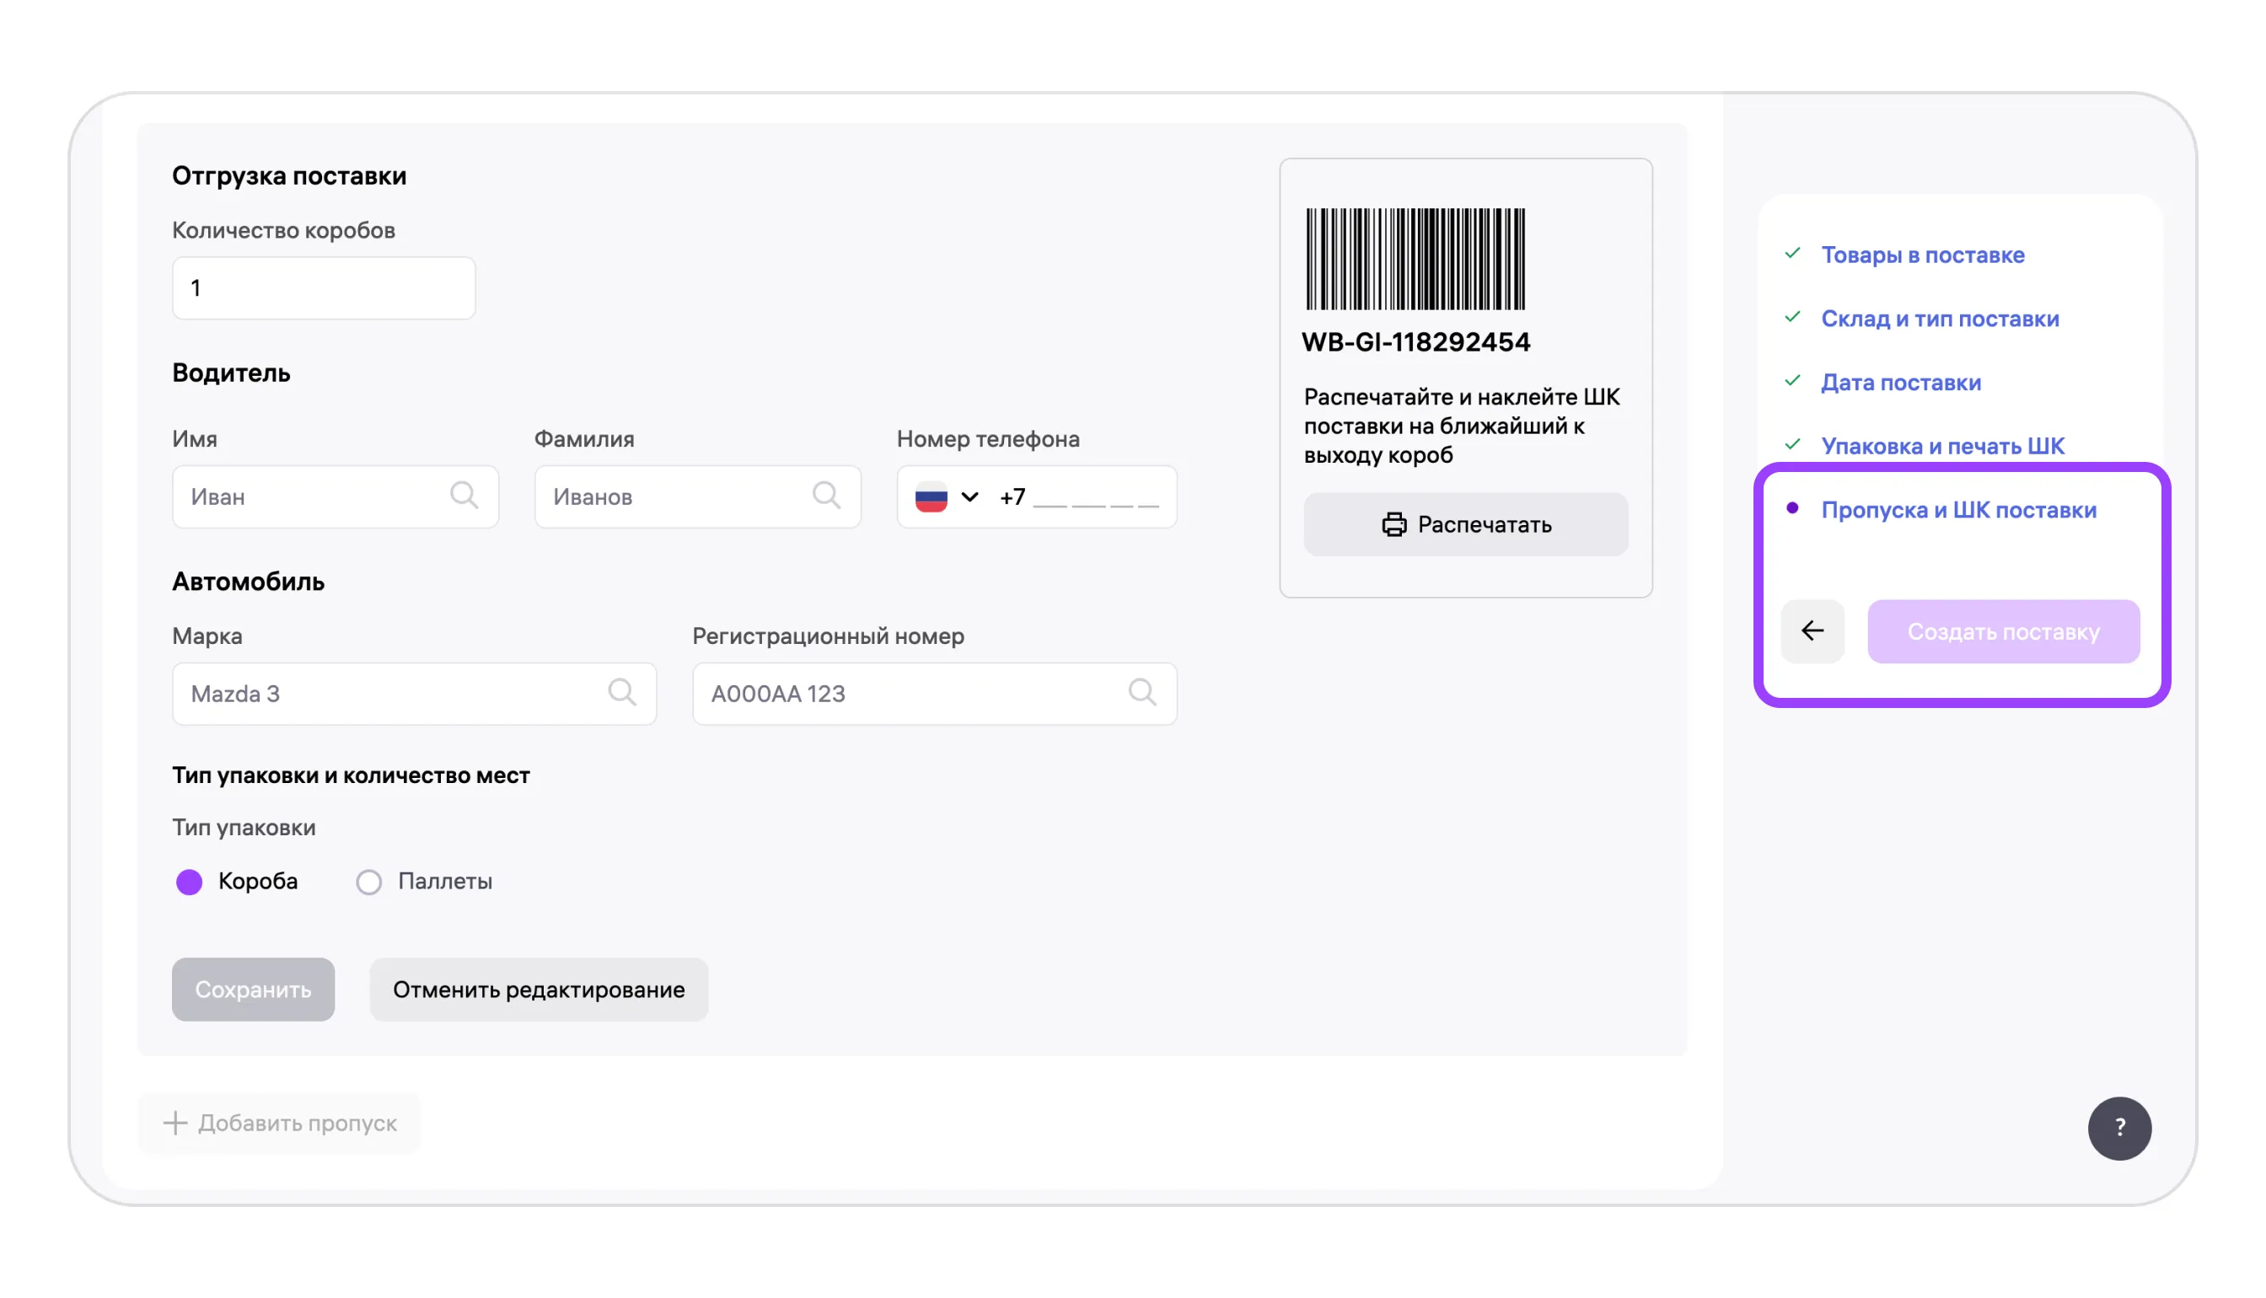Click the search icon in Фамилия field
The height and width of the screenshot is (1298, 2266).
tap(825, 496)
